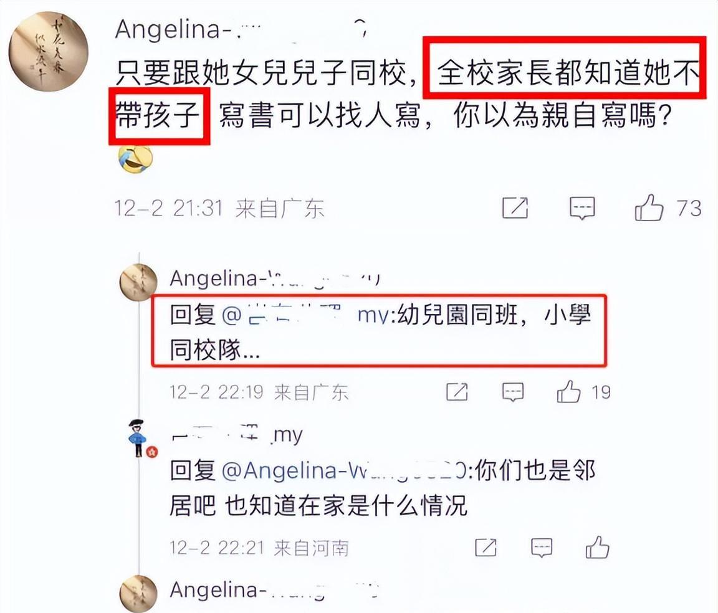Image resolution: width=718 pixels, height=613 pixels.
Task: Open the username ending in .my
Action: [236, 434]
